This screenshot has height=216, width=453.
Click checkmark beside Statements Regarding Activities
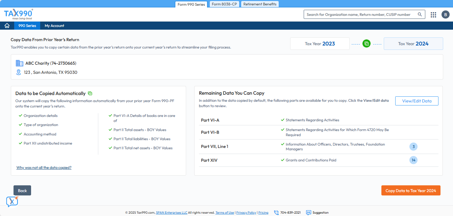(x=283, y=120)
